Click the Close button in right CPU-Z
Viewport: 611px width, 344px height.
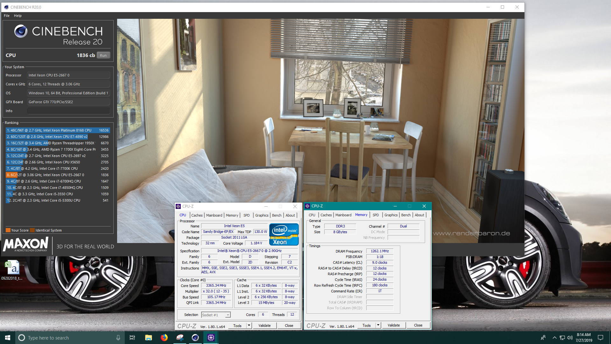[418, 325]
